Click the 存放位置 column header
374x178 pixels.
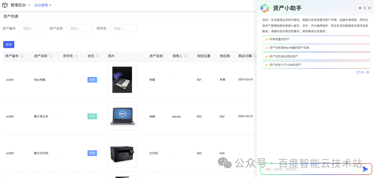pos(204,56)
